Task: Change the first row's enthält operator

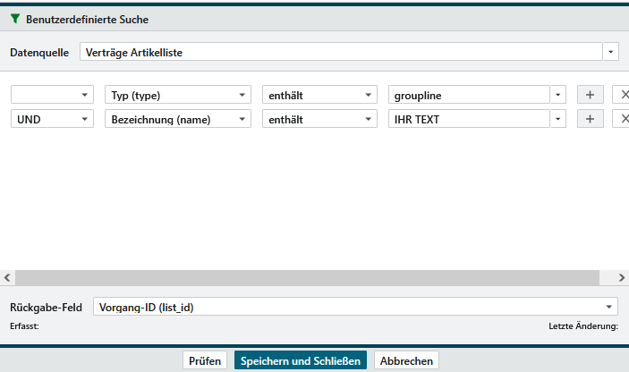Action: click(370, 95)
